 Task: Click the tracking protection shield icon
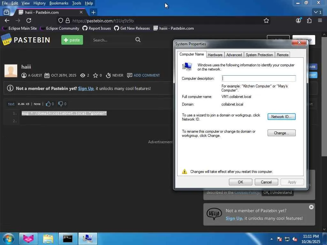60,21
